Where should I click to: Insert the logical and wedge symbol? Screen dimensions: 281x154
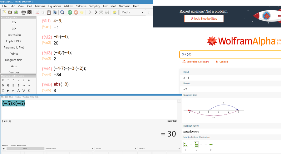pos(18,91)
